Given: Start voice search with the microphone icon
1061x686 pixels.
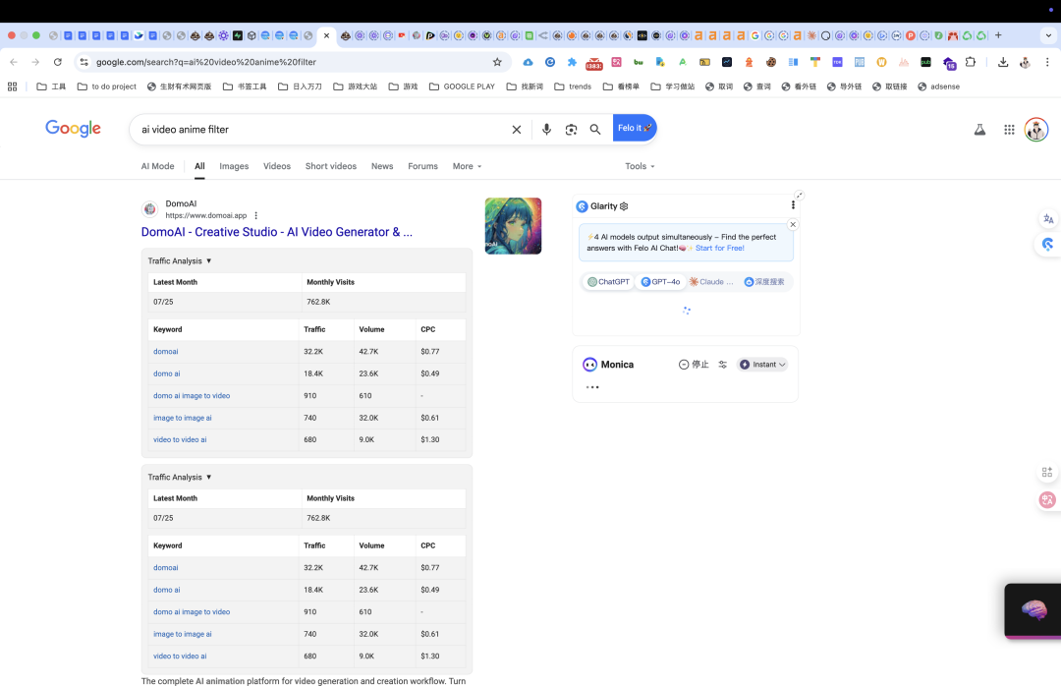Looking at the screenshot, I should coord(546,130).
